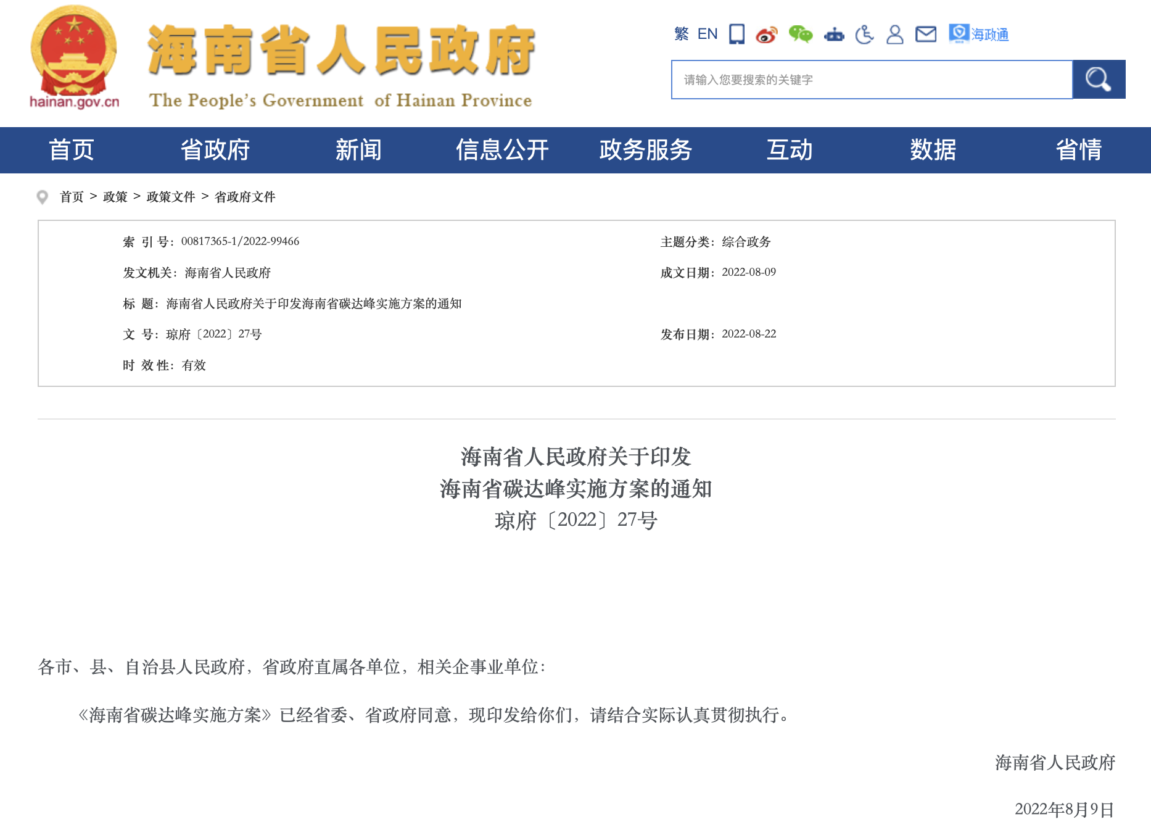Click the info box title 海南省人民政府关于印发海南省碳达峰实施方案的通知
1151x822 pixels.
tap(314, 304)
